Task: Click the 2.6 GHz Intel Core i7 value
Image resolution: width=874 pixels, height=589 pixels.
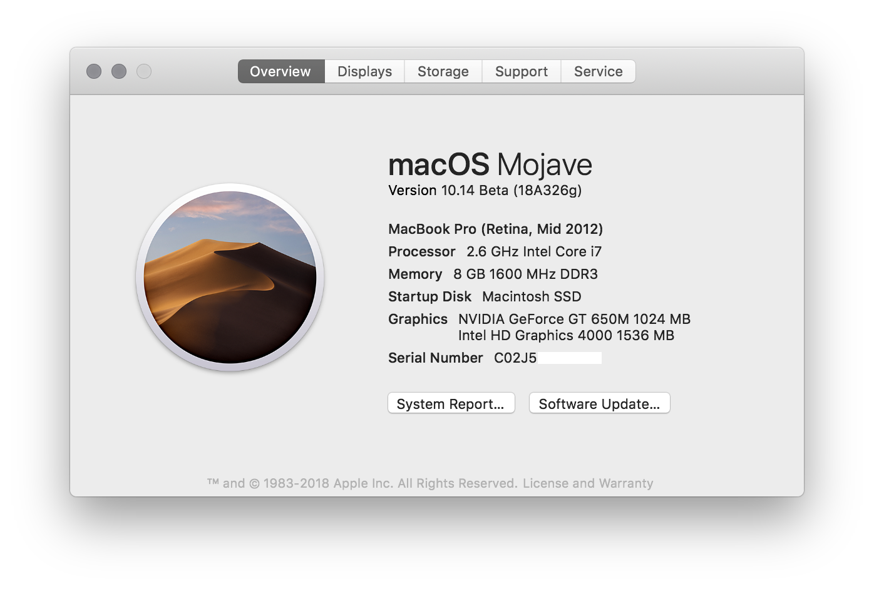Action: point(534,251)
